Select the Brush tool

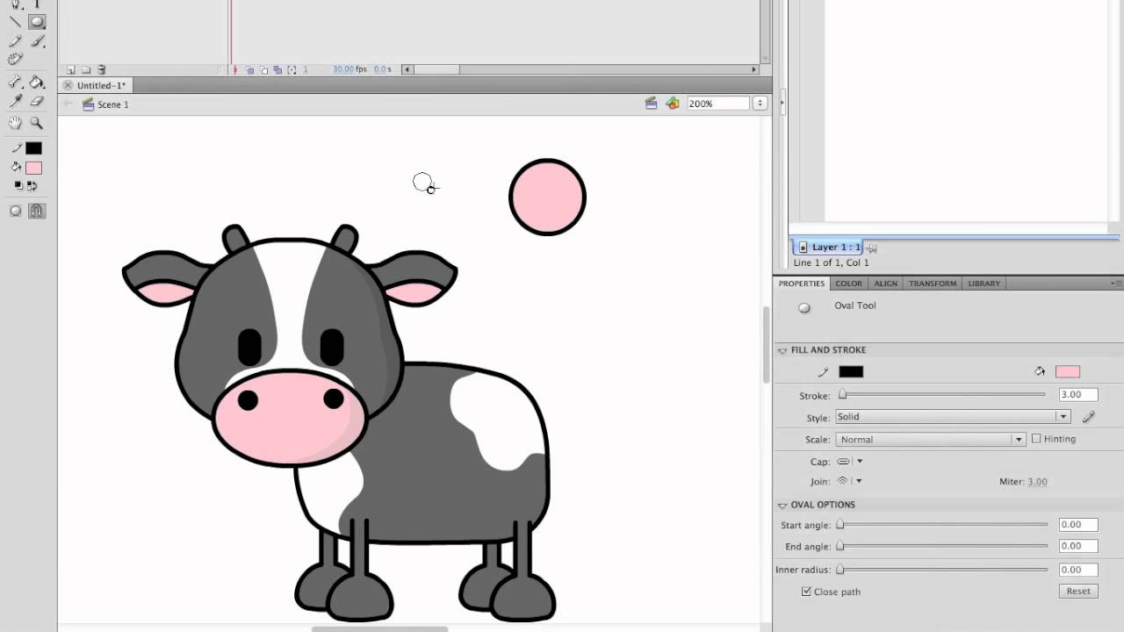click(36, 41)
